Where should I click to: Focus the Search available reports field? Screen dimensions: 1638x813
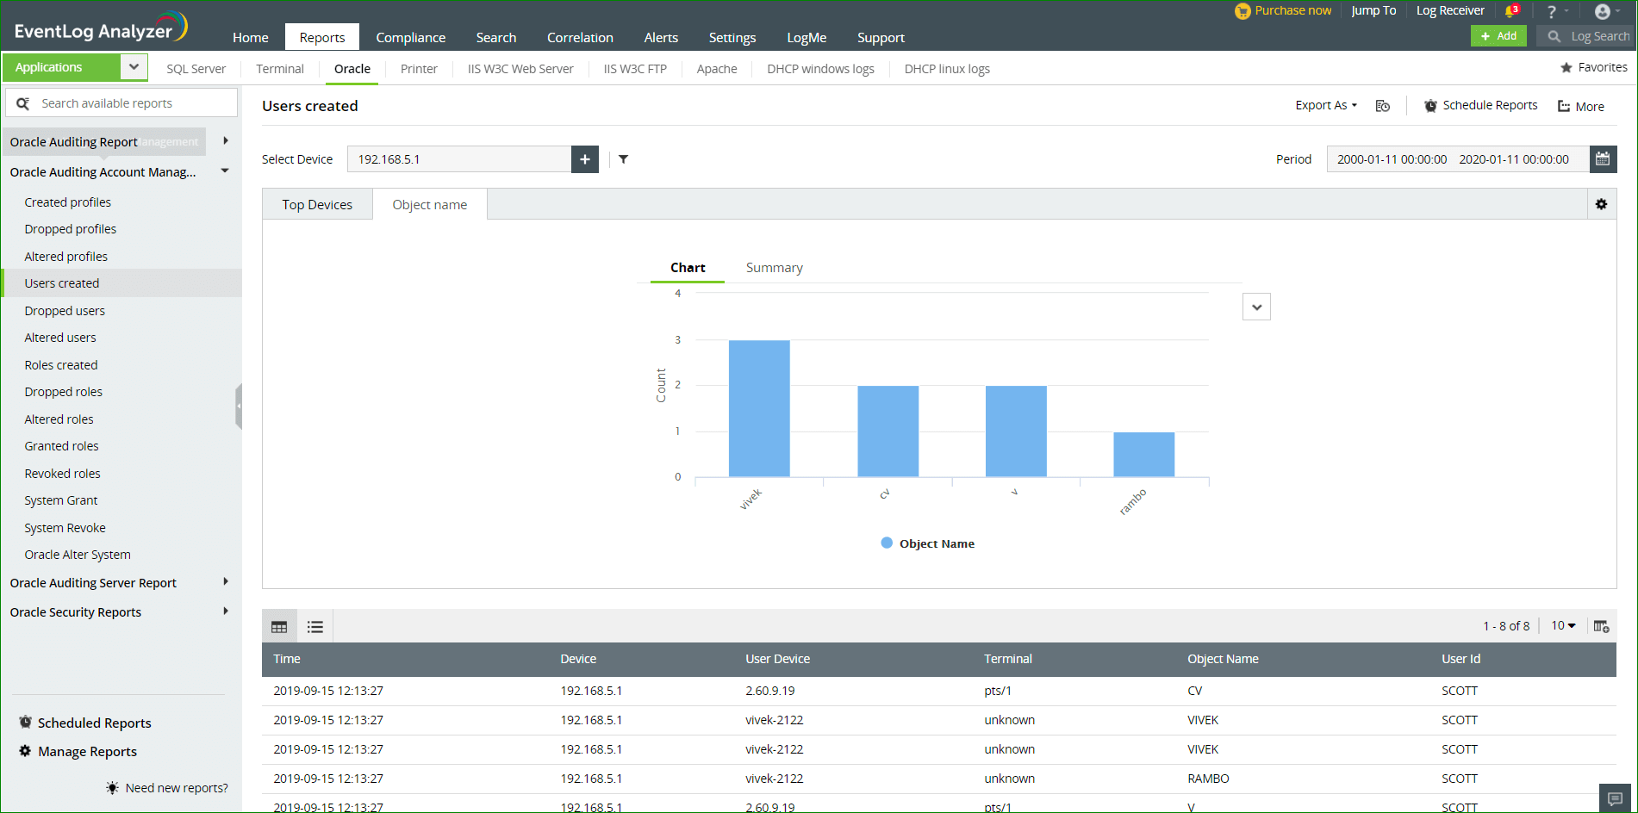pyautogui.click(x=121, y=103)
